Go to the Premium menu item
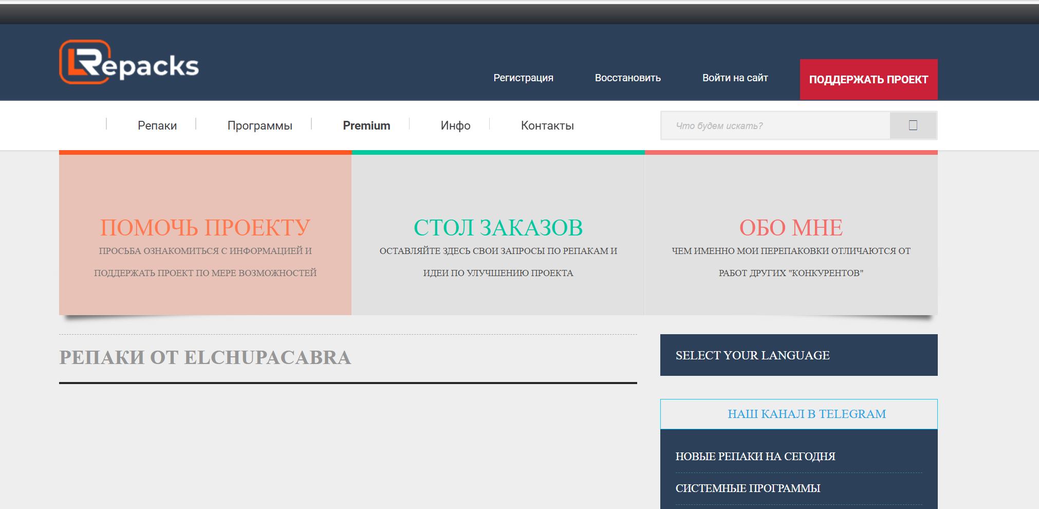This screenshot has width=1039, height=509. tap(366, 126)
